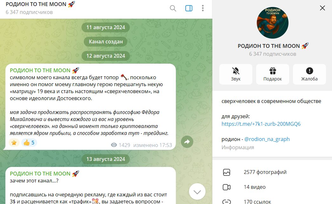Mute channel with the Звук bell button
The height and width of the screenshot is (204, 332).
pos(236,74)
